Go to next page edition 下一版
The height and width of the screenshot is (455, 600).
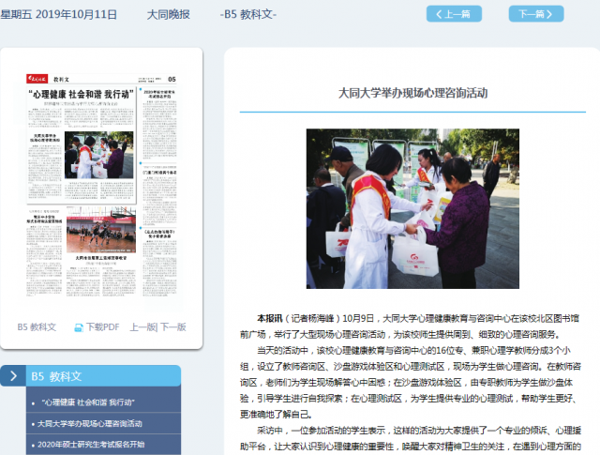(172, 327)
